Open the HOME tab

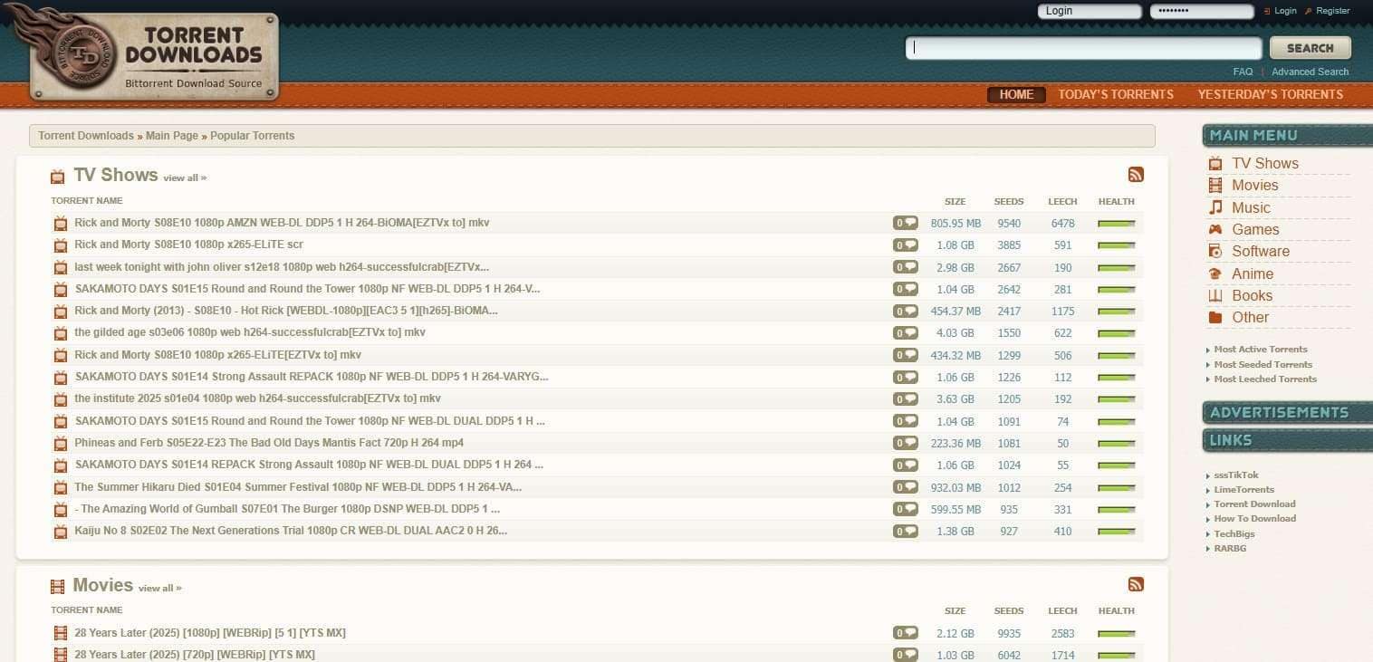[1016, 94]
